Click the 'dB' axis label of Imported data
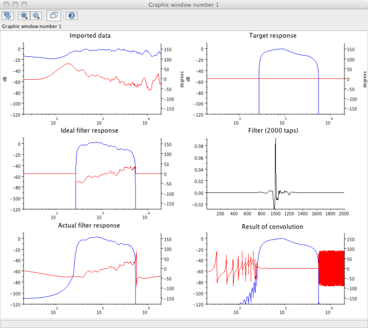 (x=6, y=79)
